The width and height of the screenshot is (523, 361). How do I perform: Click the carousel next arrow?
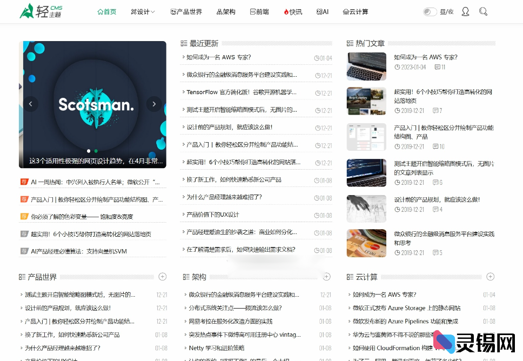pos(155,104)
